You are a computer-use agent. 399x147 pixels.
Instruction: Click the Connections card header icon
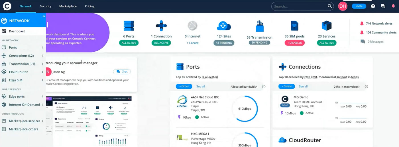coord(282,67)
